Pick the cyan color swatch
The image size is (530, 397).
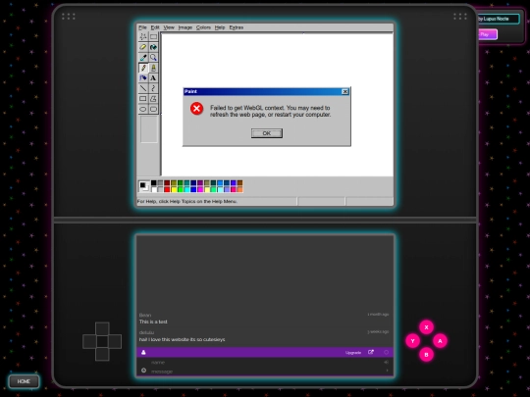[186, 189]
